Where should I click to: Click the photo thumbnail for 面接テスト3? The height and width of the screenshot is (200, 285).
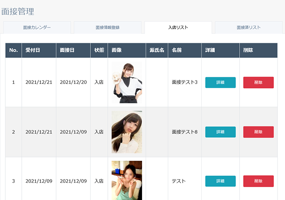(x=127, y=82)
